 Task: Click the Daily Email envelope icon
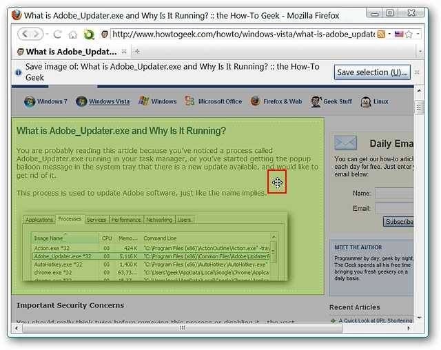346,143
